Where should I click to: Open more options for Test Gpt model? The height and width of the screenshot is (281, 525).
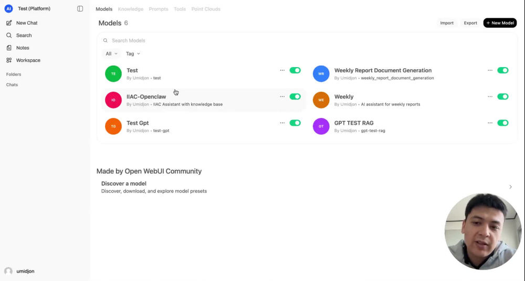[282, 123]
